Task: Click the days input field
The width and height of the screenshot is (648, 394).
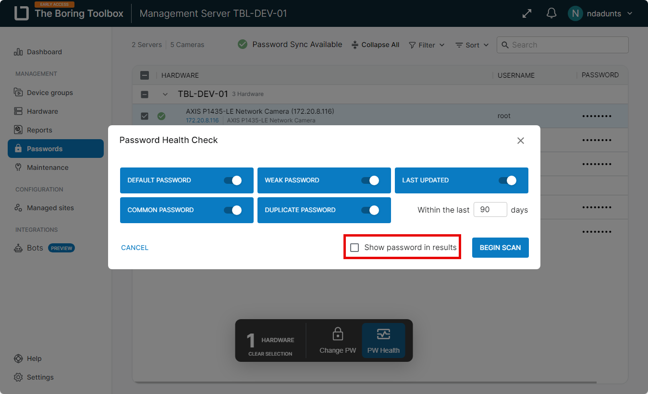Action: tap(490, 209)
